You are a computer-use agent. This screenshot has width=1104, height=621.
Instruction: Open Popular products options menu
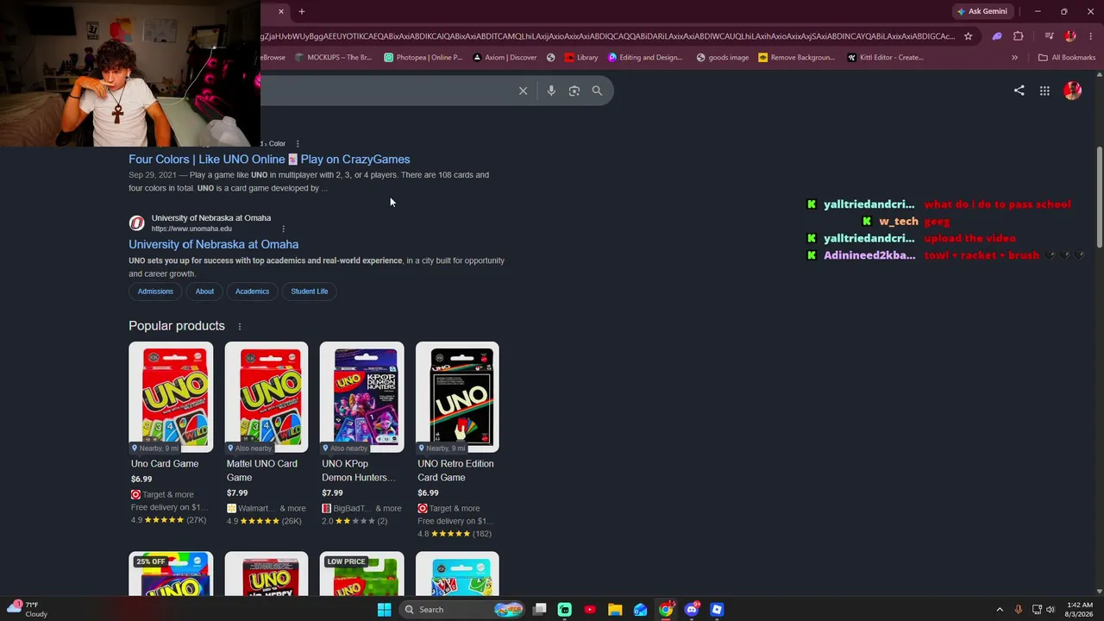tap(240, 326)
